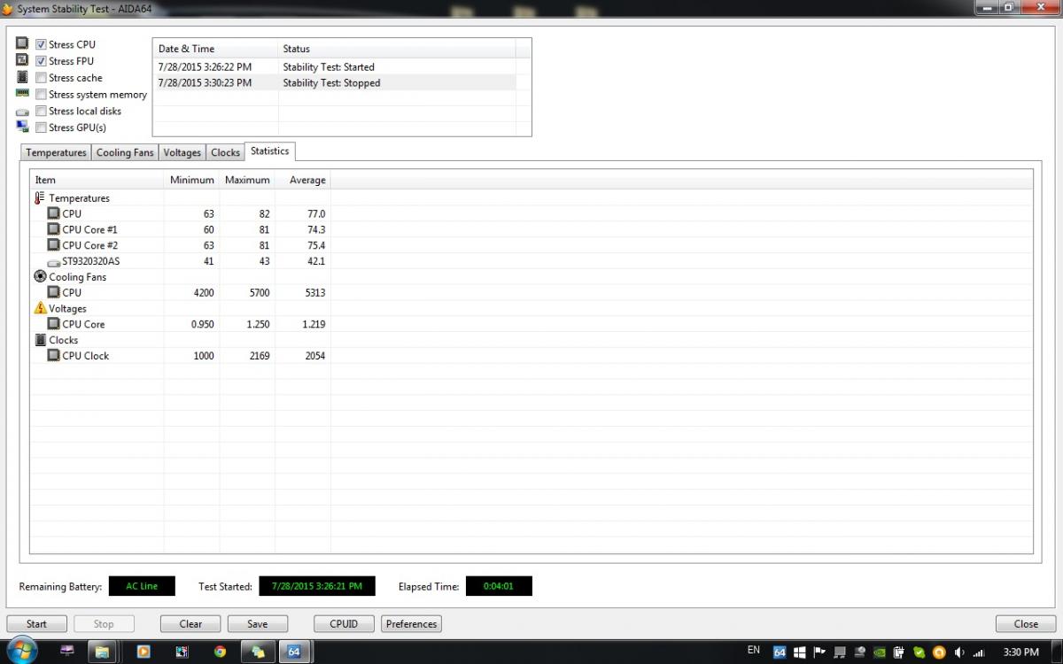1063x664 pixels.
Task: Click the Temperatures thermometer icon in statistics list
Action: (x=40, y=198)
